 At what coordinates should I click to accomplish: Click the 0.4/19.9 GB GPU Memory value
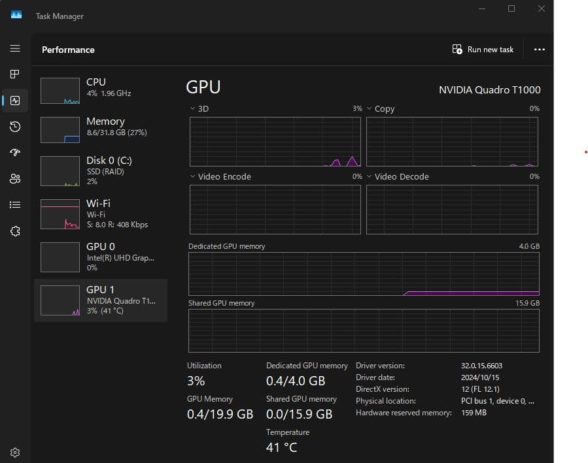(220, 414)
